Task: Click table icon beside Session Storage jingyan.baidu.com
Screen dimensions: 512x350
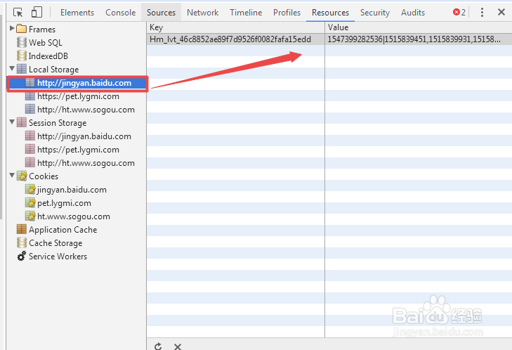Action: 30,136
